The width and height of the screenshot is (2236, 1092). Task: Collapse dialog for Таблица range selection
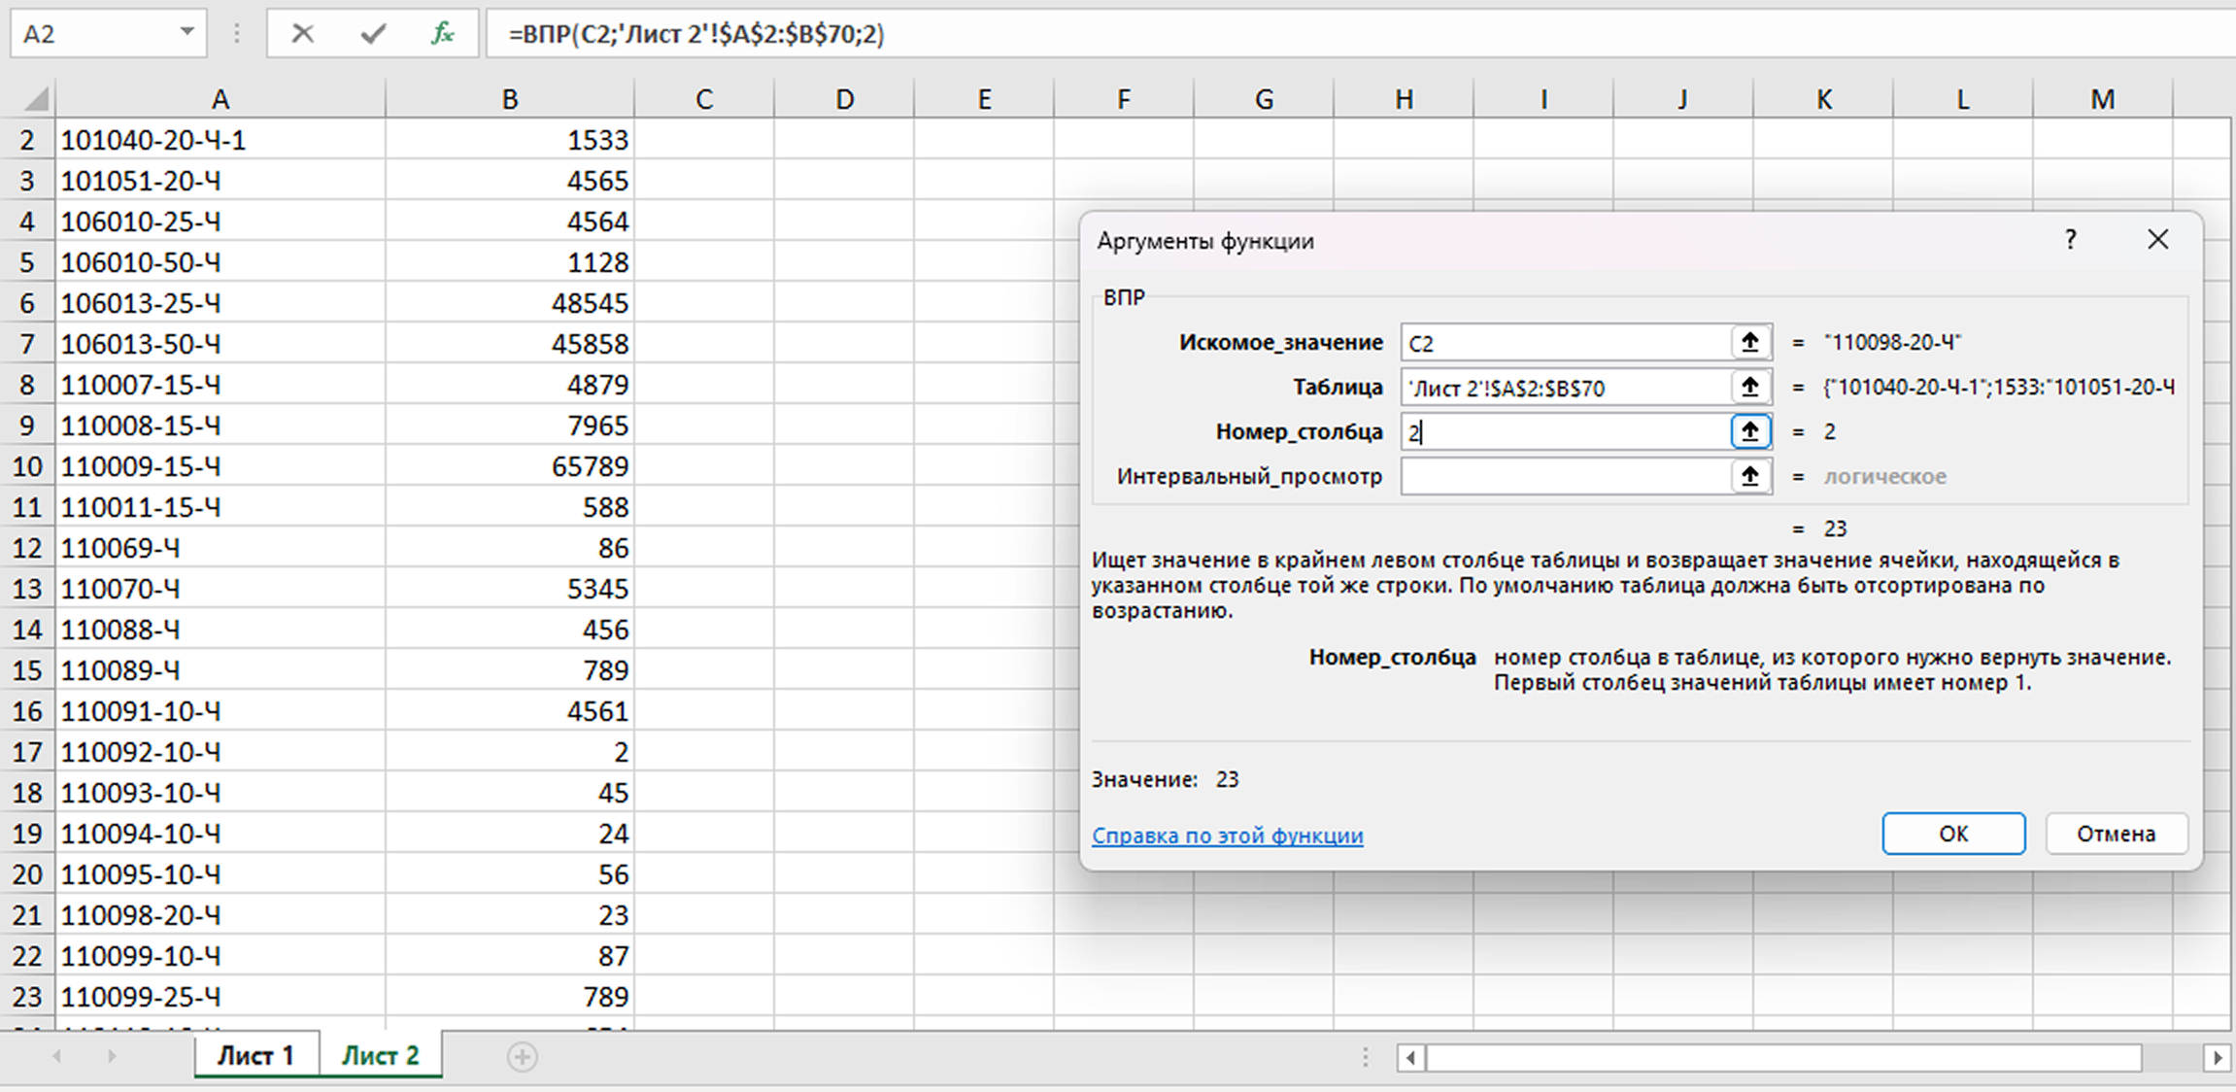pyautogui.click(x=1749, y=387)
